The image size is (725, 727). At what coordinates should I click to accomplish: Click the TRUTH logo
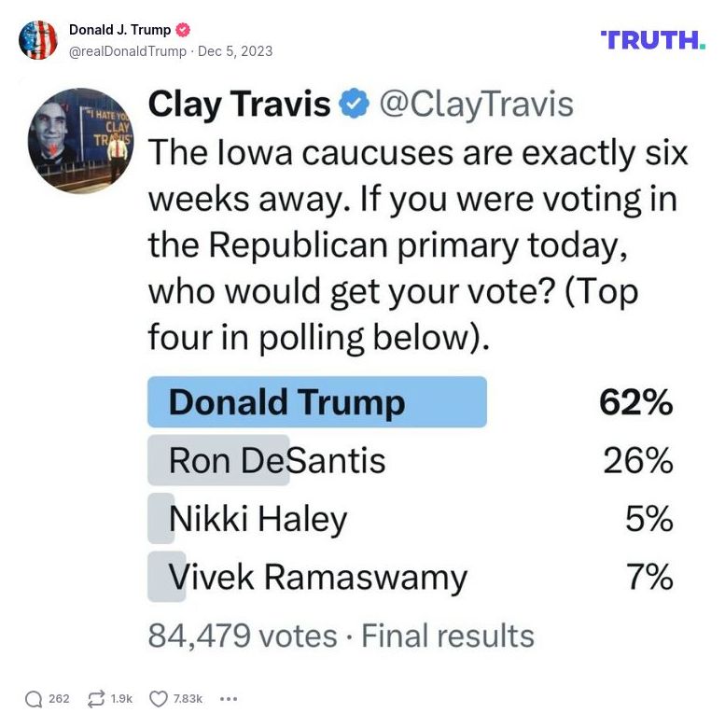(x=653, y=39)
